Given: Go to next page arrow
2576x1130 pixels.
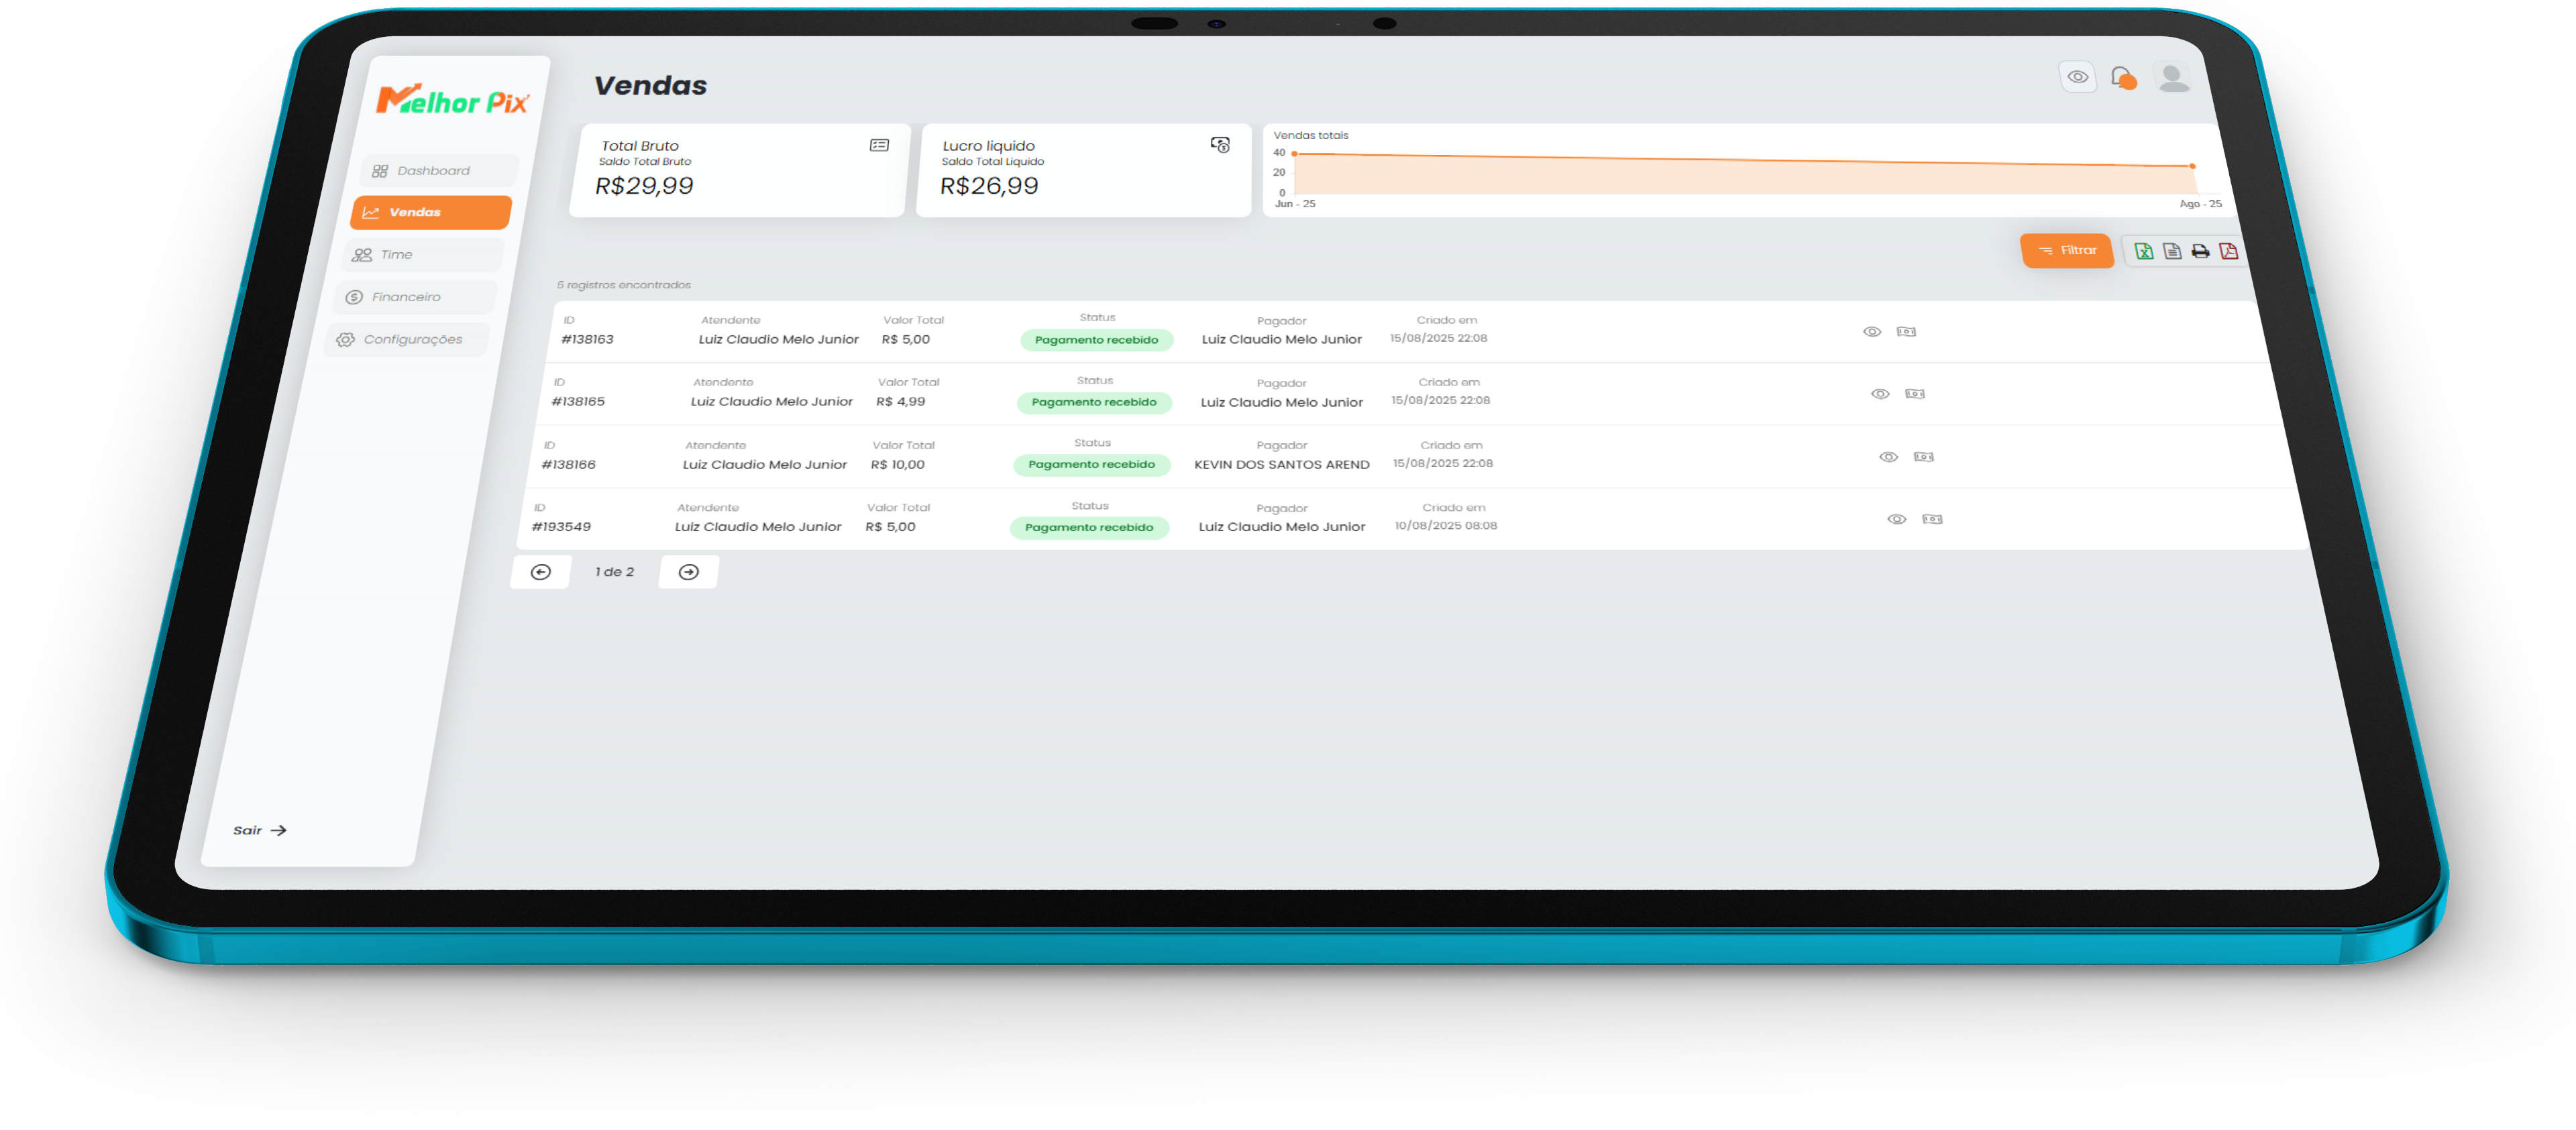Looking at the screenshot, I should [688, 572].
